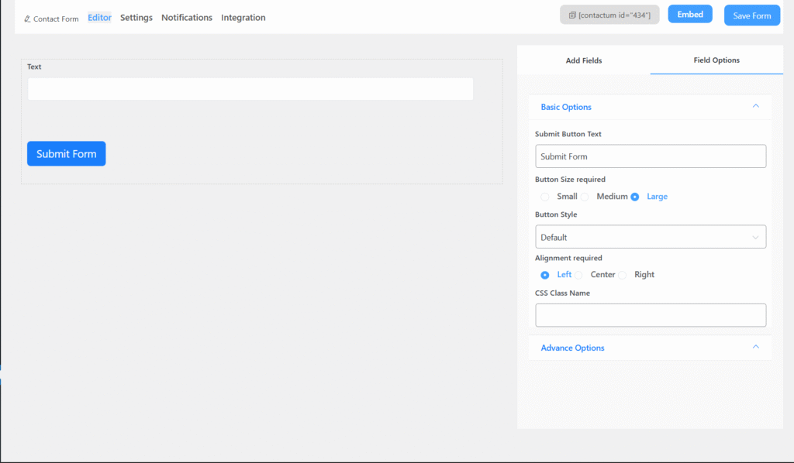This screenshot has height=463, width=794.
Task: Toggle the Advance Options chevron
Action: (x=756, y=348)
